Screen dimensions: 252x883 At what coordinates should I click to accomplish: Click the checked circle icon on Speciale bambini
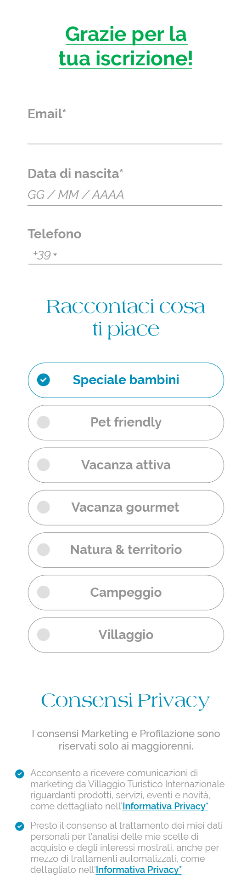44,380
